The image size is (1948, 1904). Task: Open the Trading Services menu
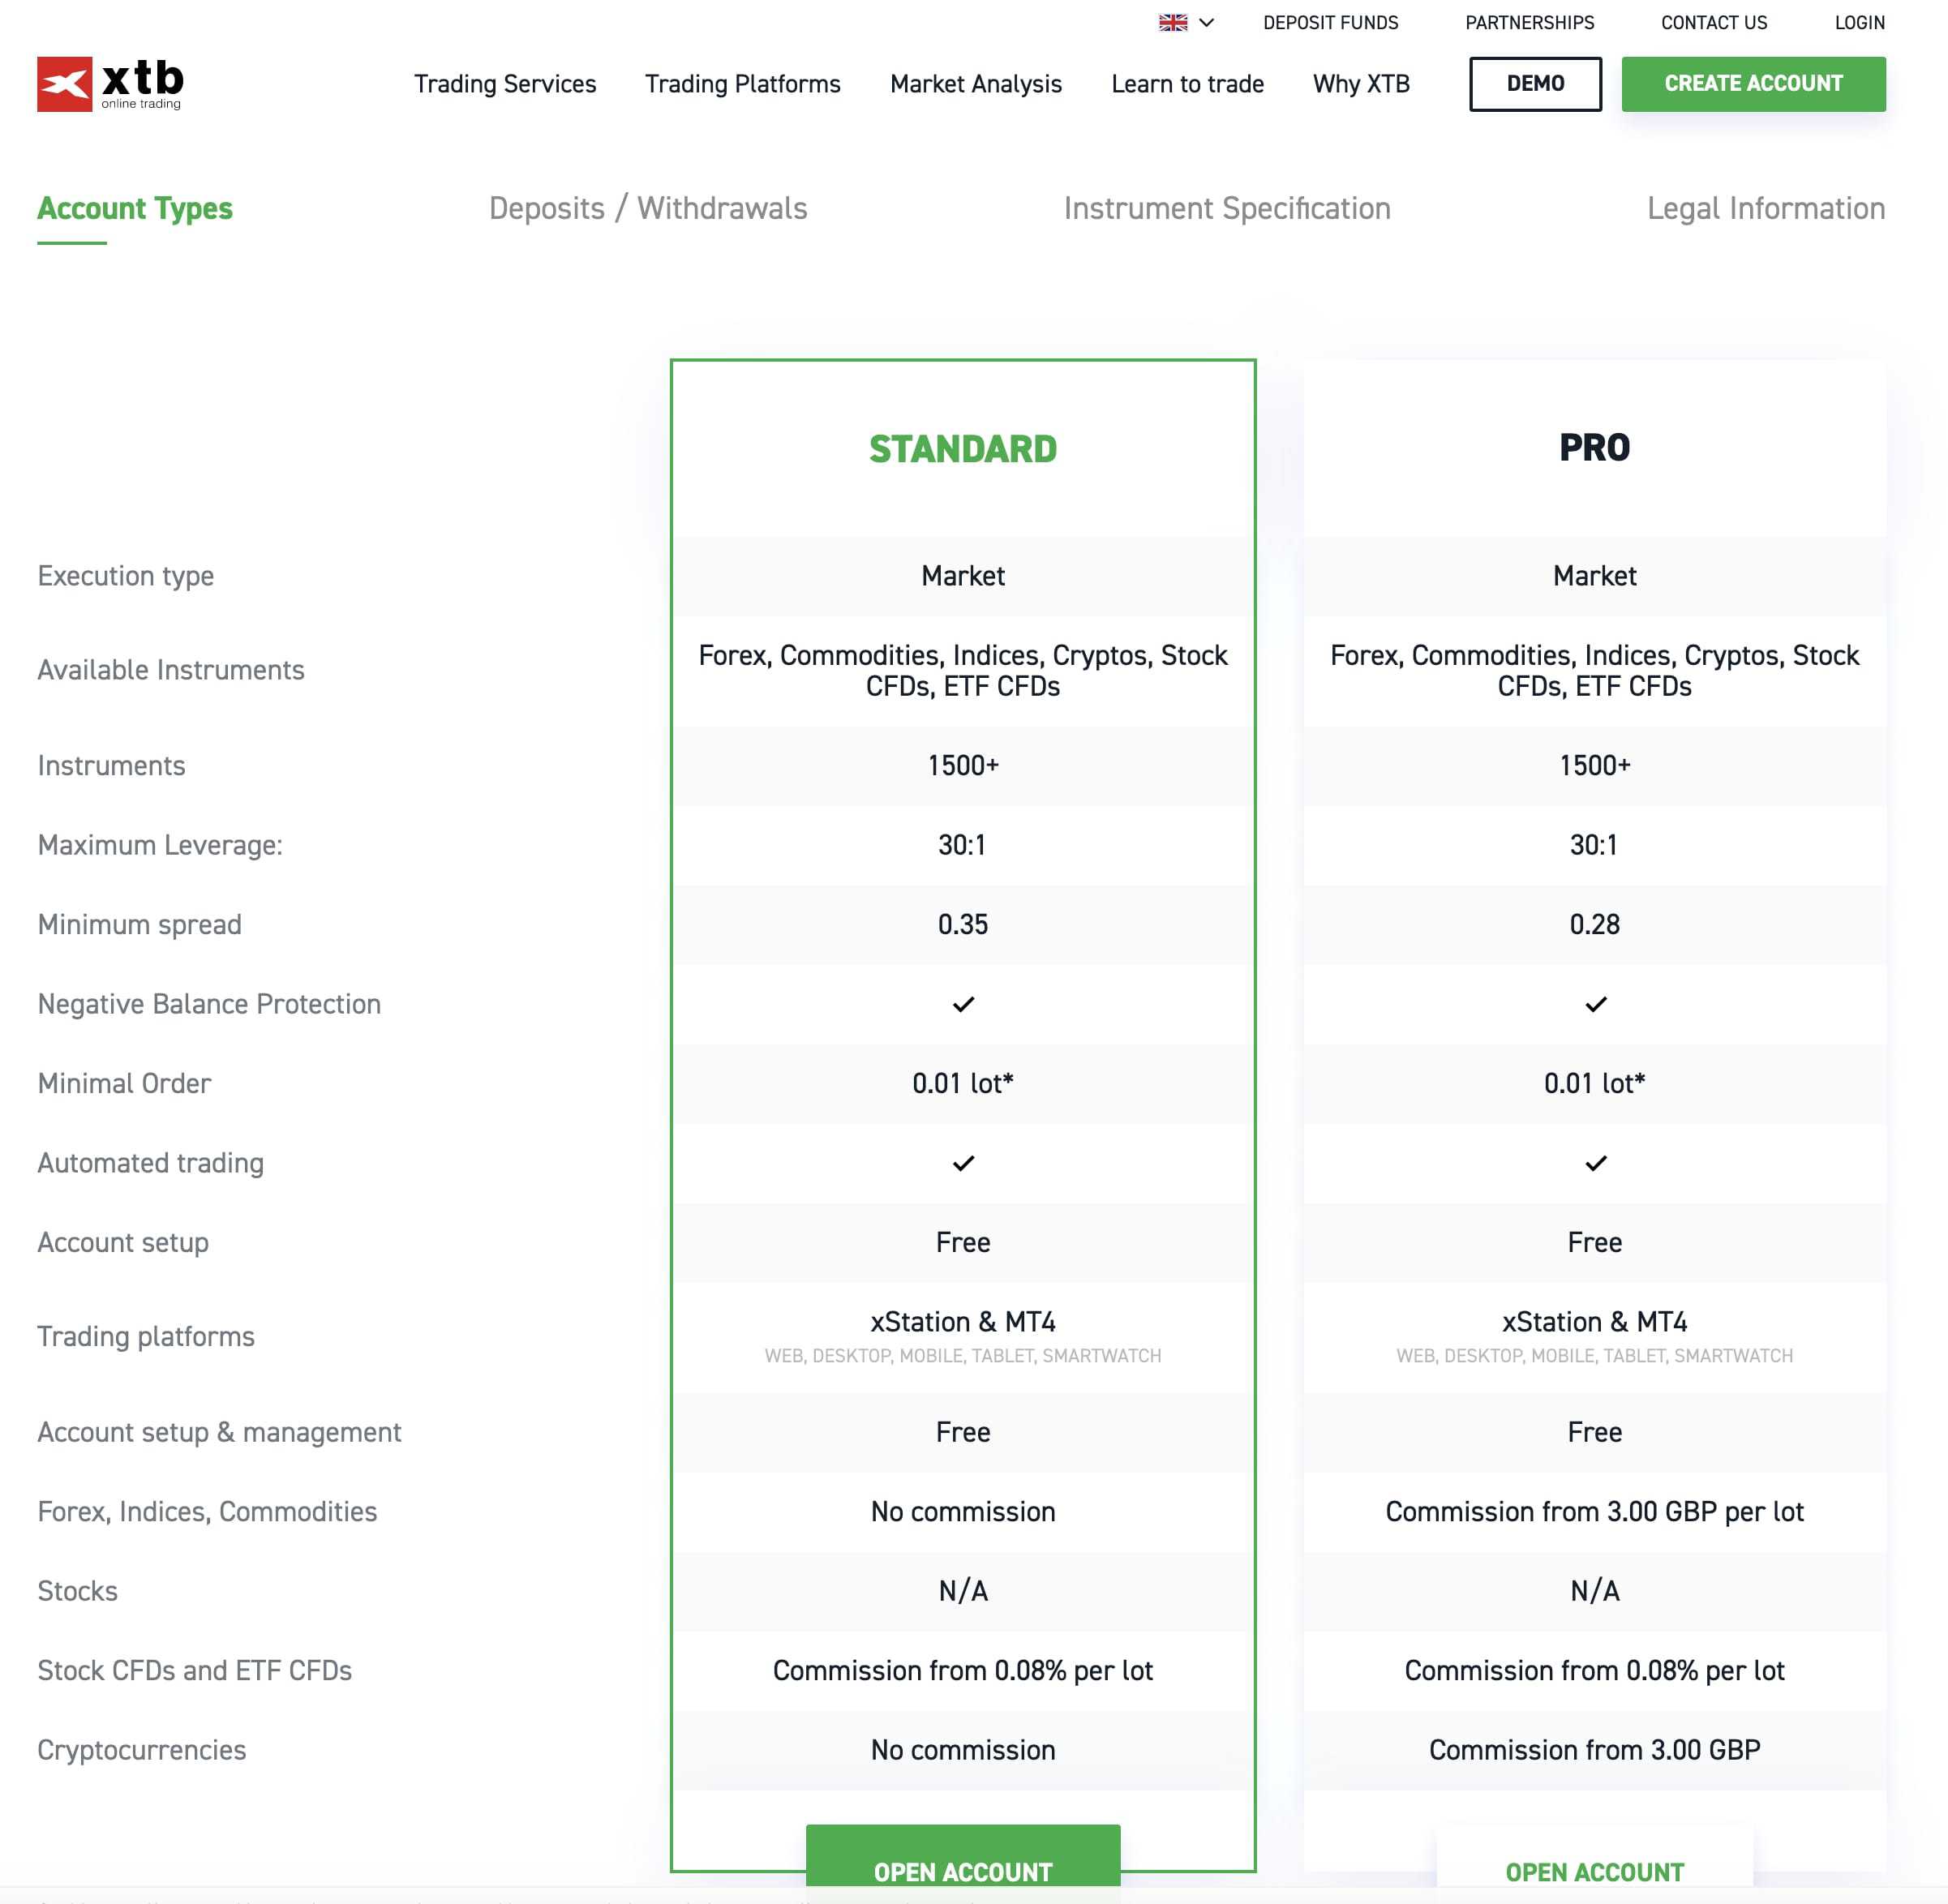505,84
